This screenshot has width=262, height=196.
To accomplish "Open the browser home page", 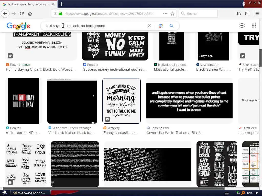I will click(x=30, y=14).
